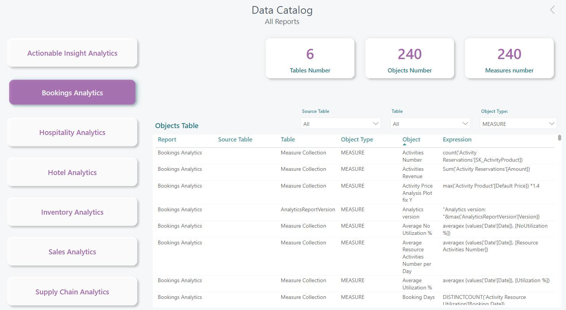
Task: Sort table by Report column header
Action: [167, 140]
